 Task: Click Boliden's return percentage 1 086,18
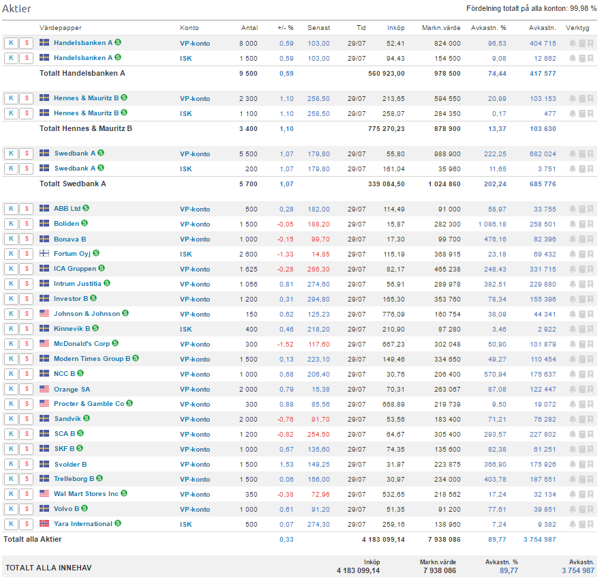(492, 224)
